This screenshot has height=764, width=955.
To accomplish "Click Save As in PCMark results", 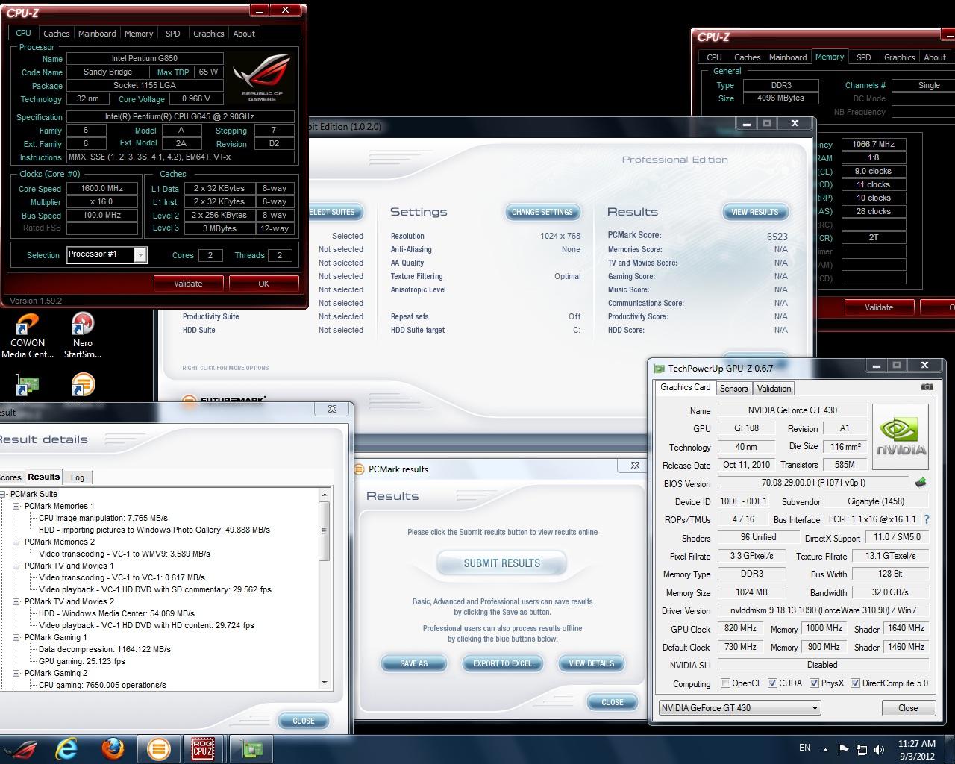I will coord(414,663).
